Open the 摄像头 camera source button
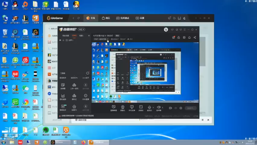This screenshot has width=257, height=145. click(123, 108)
